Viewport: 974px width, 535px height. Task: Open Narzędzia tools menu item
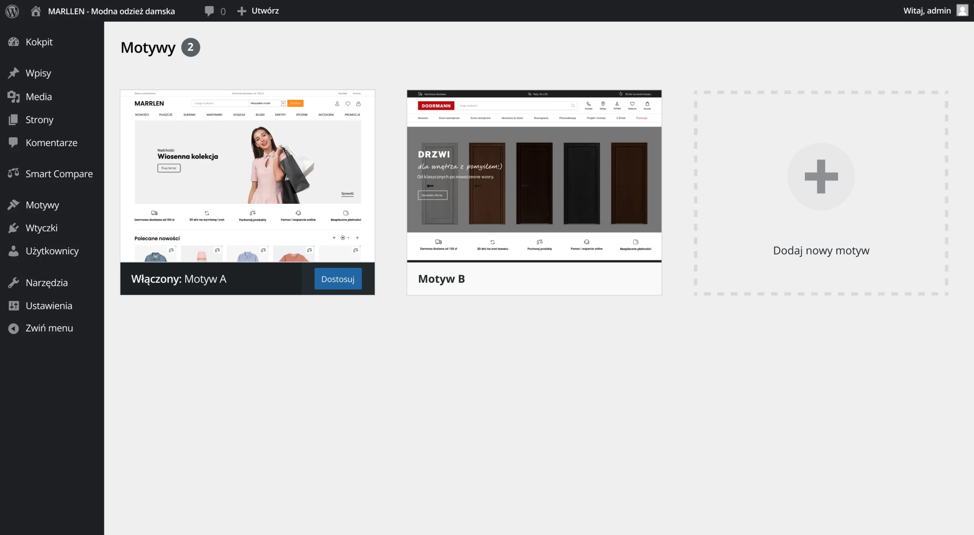(46, 282)
